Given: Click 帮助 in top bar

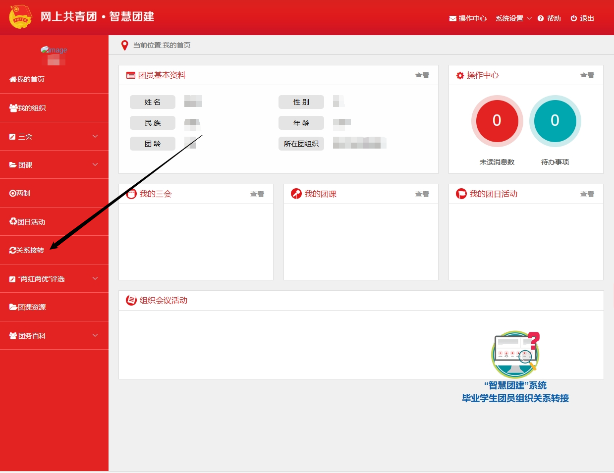Looking at the screenshot, I should [554, 18].
